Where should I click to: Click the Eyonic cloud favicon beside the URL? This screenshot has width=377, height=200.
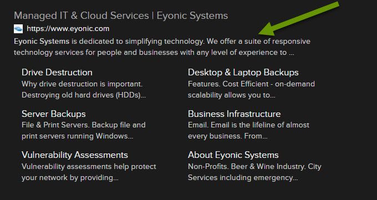18,29
